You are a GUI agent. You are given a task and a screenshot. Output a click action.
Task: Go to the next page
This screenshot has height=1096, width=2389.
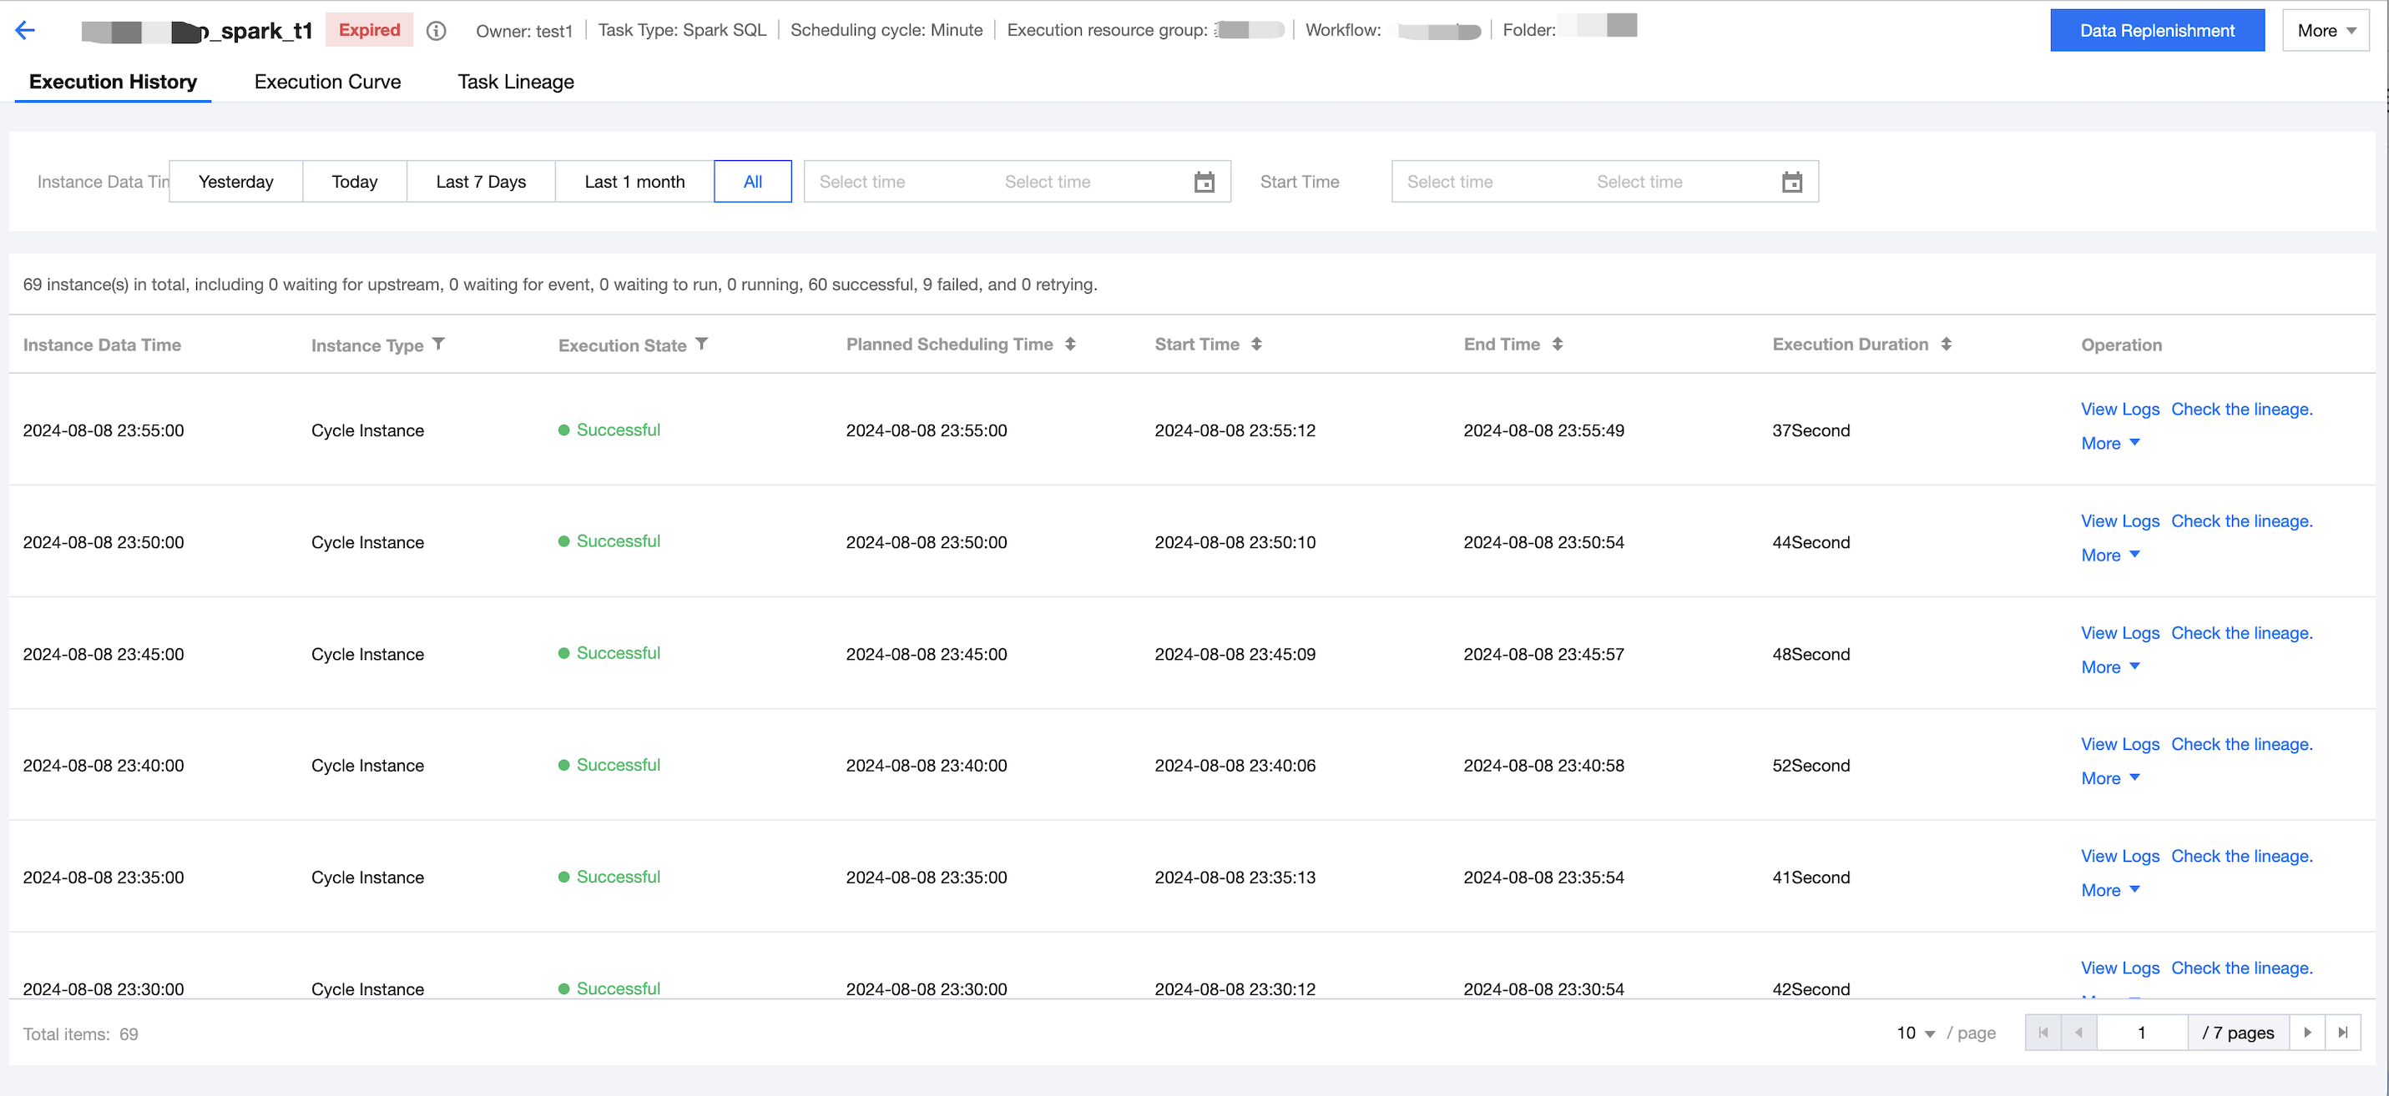point(2307,1032)
